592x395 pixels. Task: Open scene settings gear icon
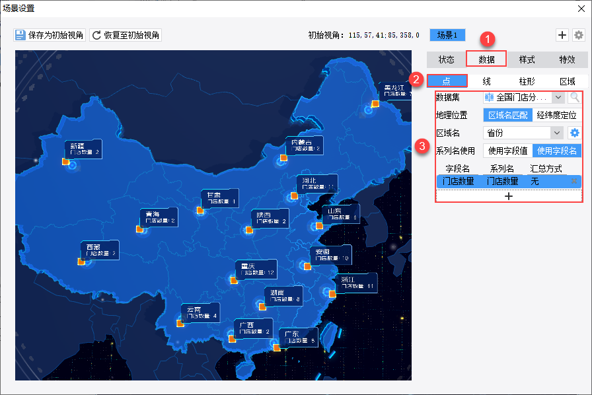578,35
